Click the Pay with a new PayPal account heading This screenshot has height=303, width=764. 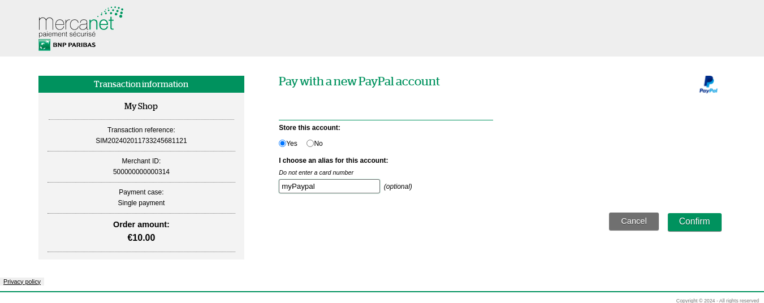[359, 81]
